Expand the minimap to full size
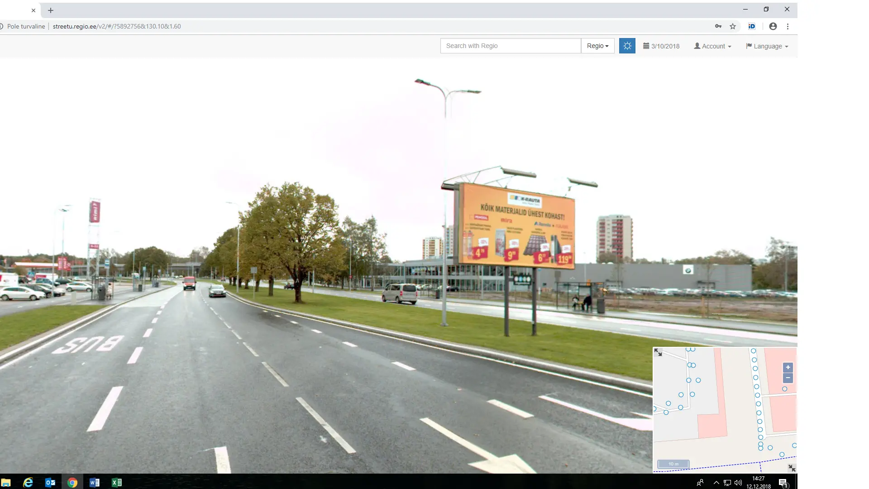Viewport: 869px width, 489px height. [x=658, y=352]
